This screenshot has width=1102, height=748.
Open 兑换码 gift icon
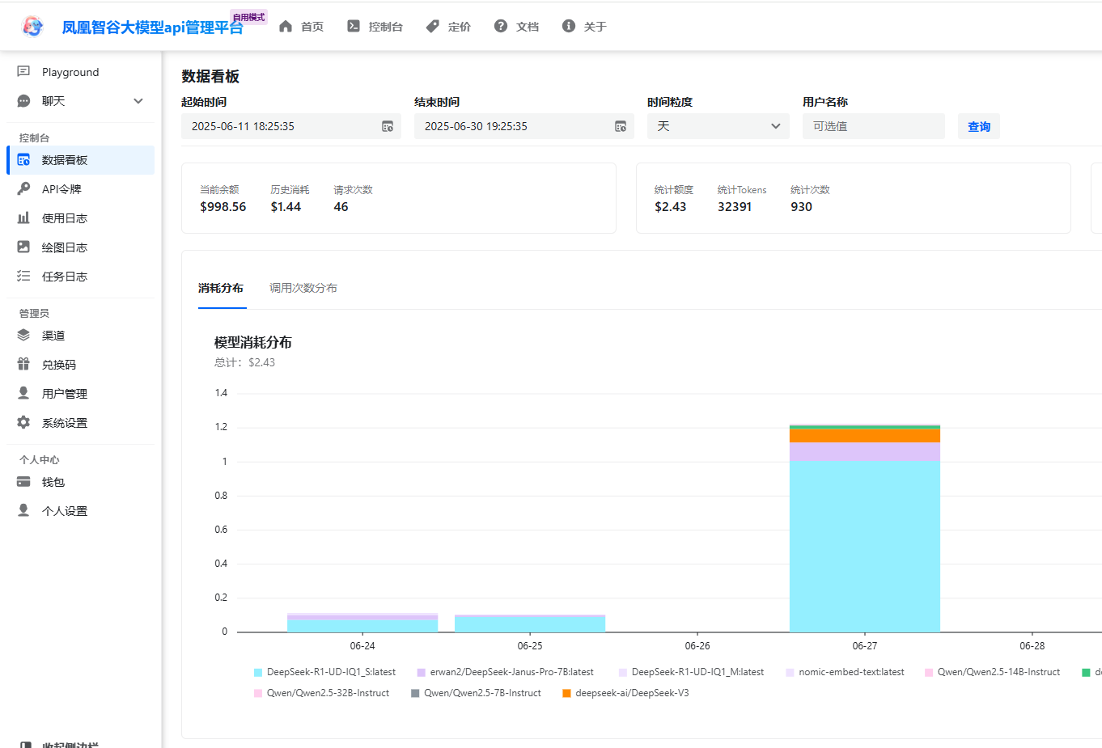[23, 365]
